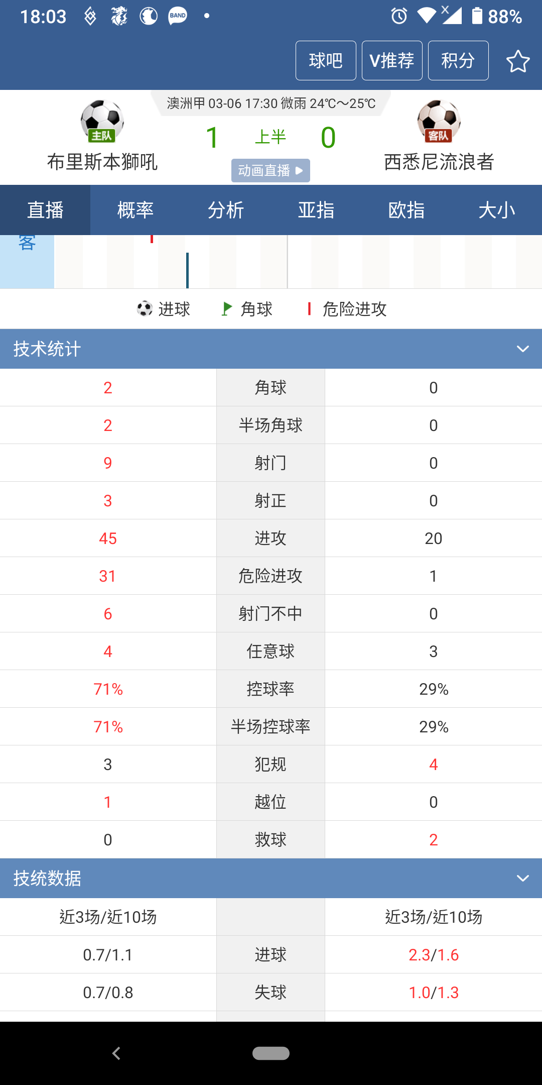The height and width of the screenshot is (1085, 542).
Task: Open the 大小 tab
Action: [x=497, y=210]
